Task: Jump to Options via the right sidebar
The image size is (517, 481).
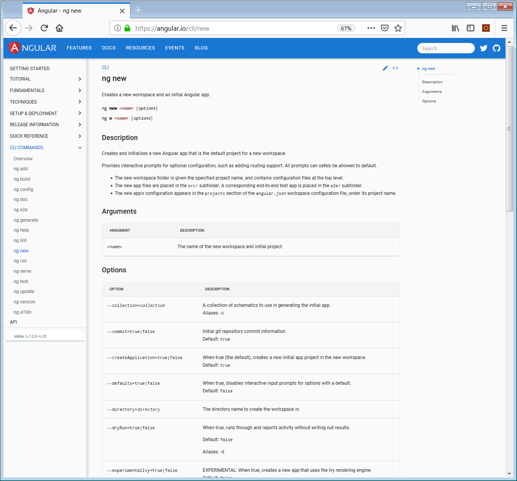Action: tap(429, 101)
